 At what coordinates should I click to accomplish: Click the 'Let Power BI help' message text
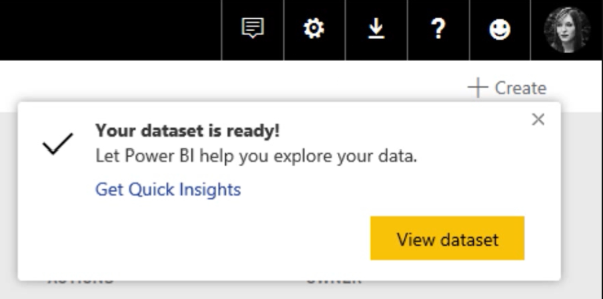point(256,156)
